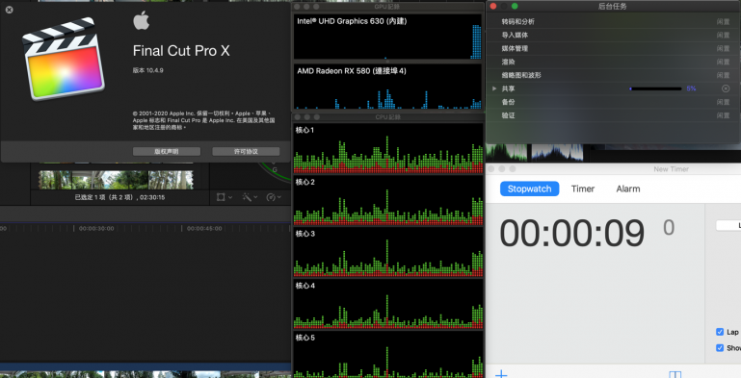Toggle the Show checkbox in timer window
Screen dimensions: 741x378
pyautogui.click(x=720, y=348)
